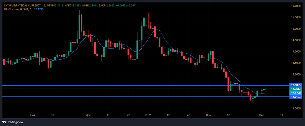Click the 15.5000 price axis label
The height and width of the screenshot is (126, 305).
pyautogui.click(x=295, y=17)
